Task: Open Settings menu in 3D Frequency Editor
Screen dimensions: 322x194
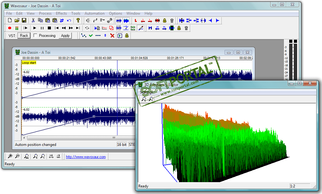Action: (146, 92)
